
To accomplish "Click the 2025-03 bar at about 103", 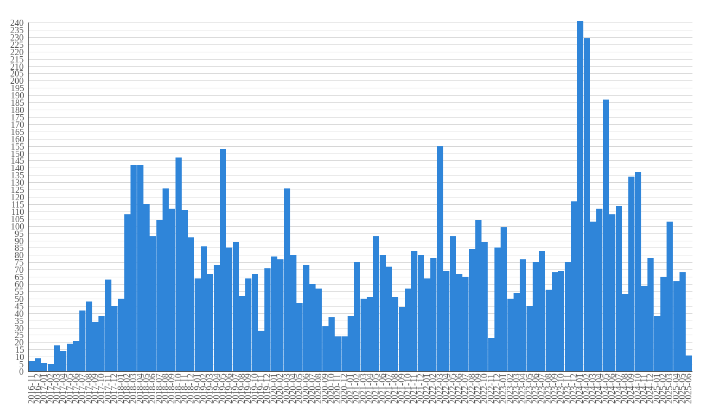I will (x=670, y=296).
